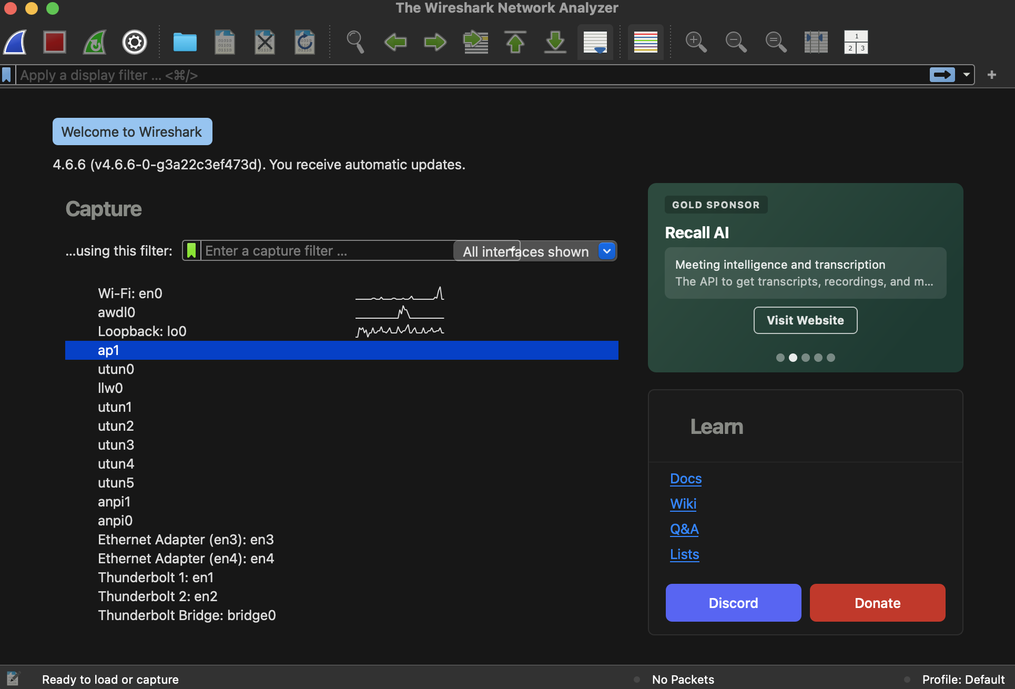Click the capture filter input field
This screenshot has height=689, width=1015.
[x=327, y=251]
